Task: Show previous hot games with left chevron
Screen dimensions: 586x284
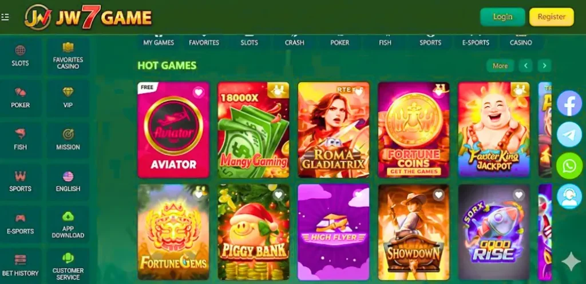Action: [x=525, y=66]
